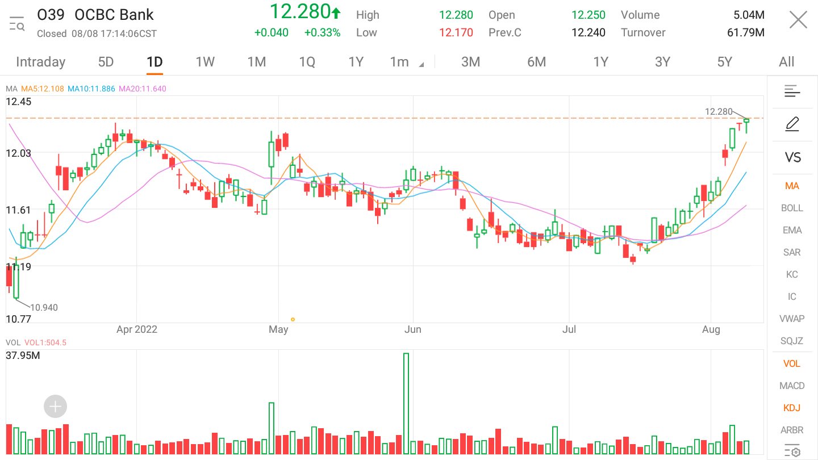The image size is (818, 460).
Task: Click the +0.33% change value
Action: click(x=322, y=33)
